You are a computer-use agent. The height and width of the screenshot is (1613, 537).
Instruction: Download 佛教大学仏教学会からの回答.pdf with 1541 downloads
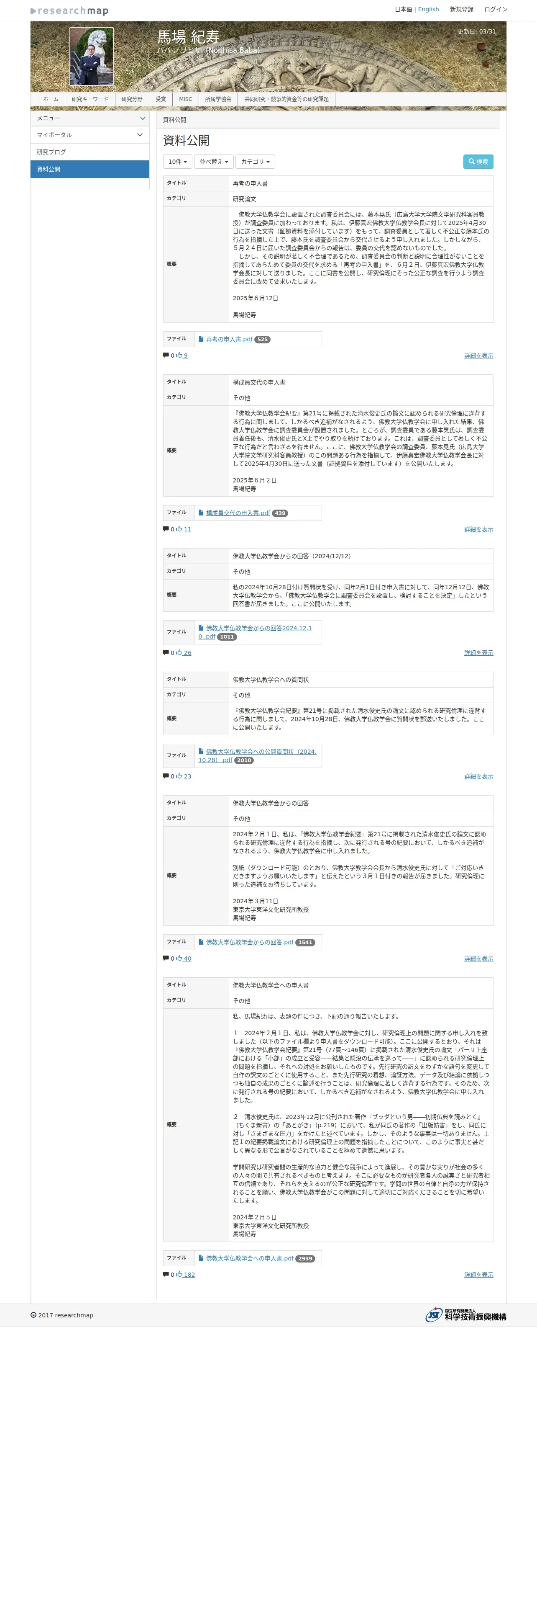(x=249, y=942)
